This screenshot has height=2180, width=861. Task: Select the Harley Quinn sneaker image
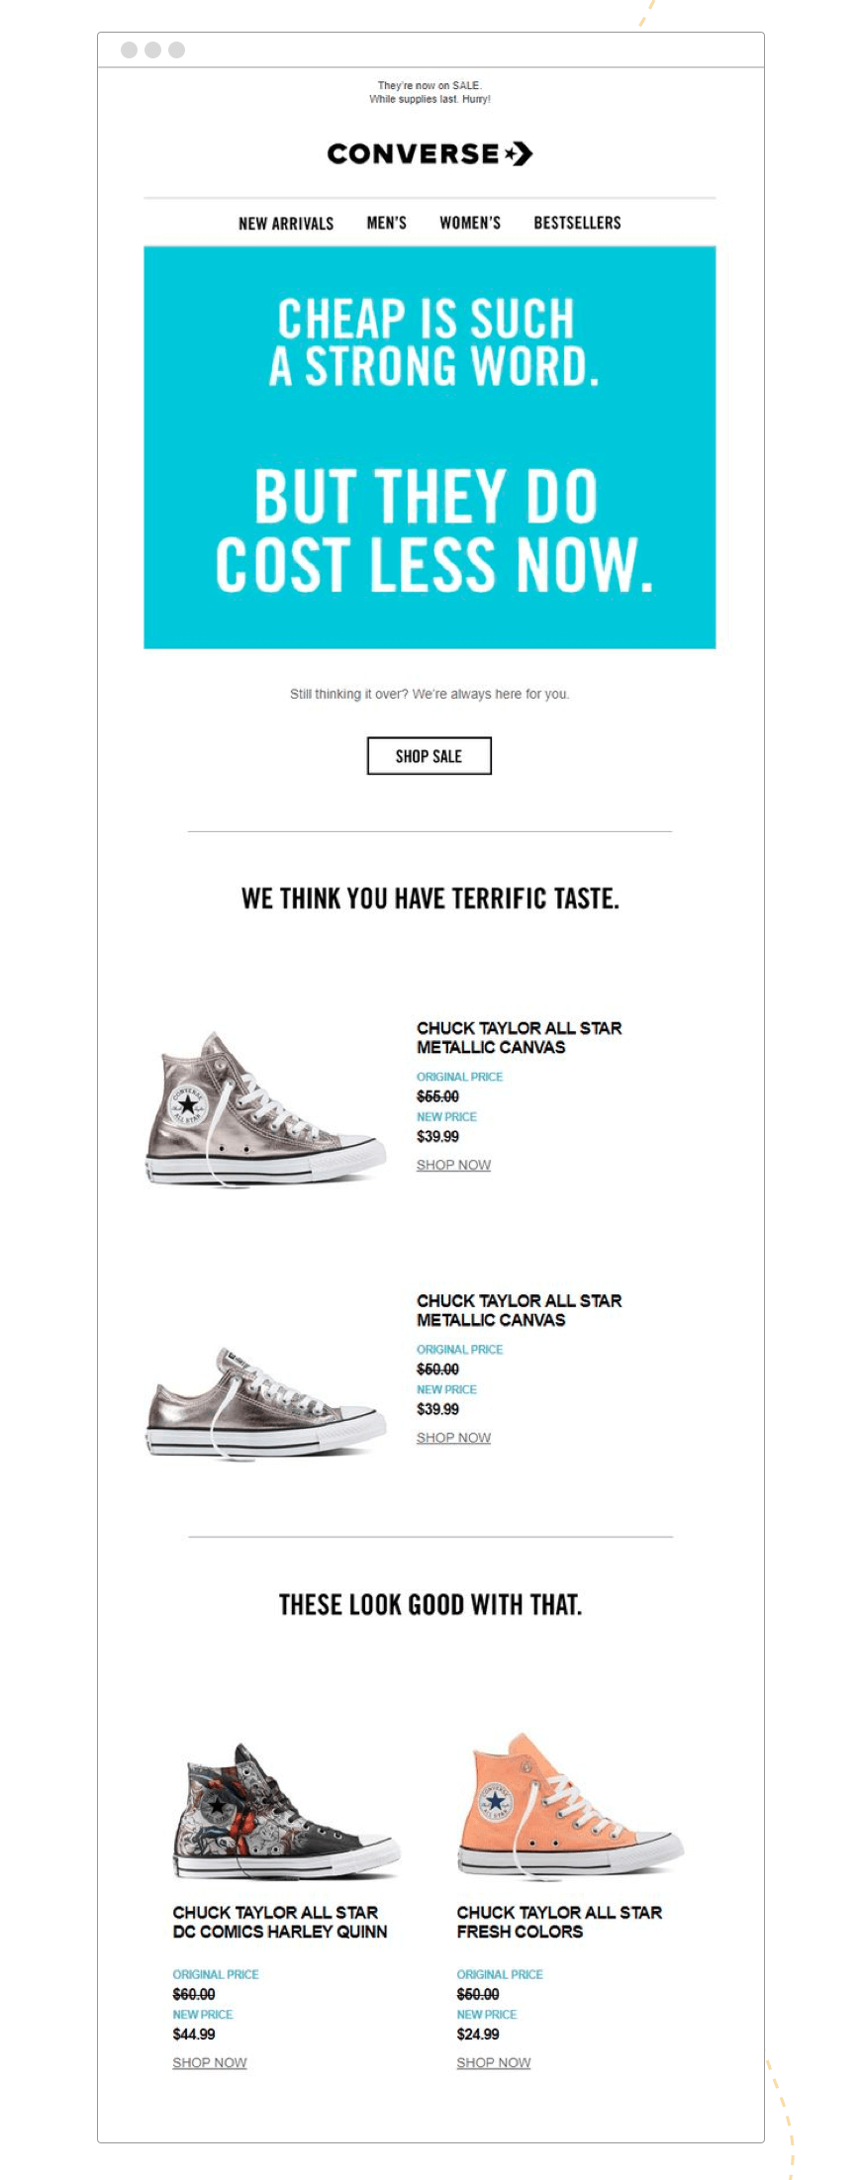287,1810
